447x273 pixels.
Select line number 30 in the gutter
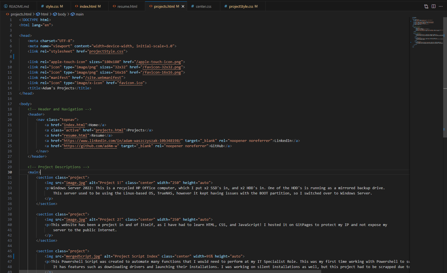click(x=10, y=172)
